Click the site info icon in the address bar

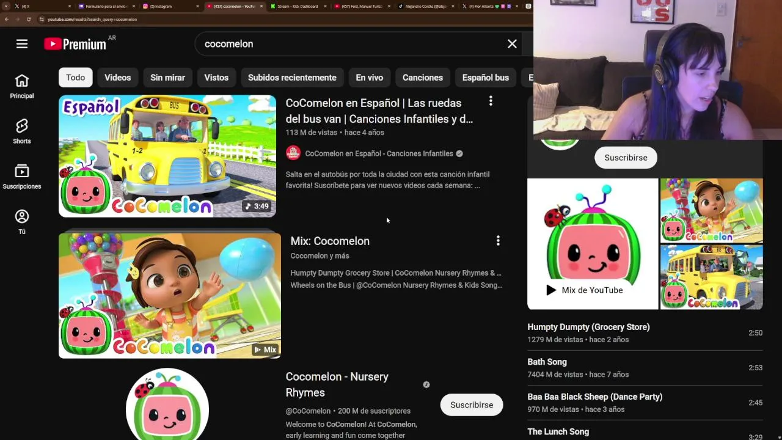(42, 19)
